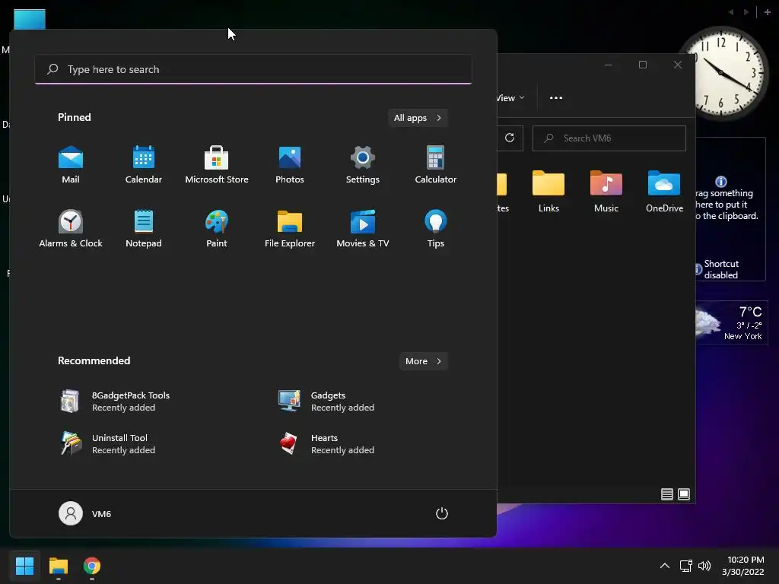Open See more ellipsis in File Explorer
This screenshot has width=779, height=584.
click(556, 98)
